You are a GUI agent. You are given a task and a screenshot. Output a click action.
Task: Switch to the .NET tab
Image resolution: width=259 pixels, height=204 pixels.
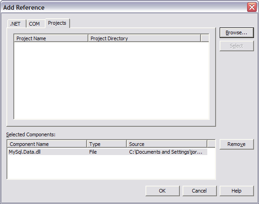16,24
